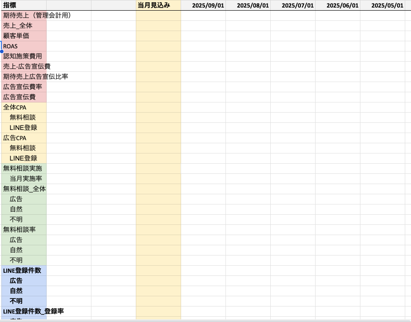Select 2025/08/01 cell in 顧客単価 row
This screenshot has height=322, width=411.
tap(248, 36)
